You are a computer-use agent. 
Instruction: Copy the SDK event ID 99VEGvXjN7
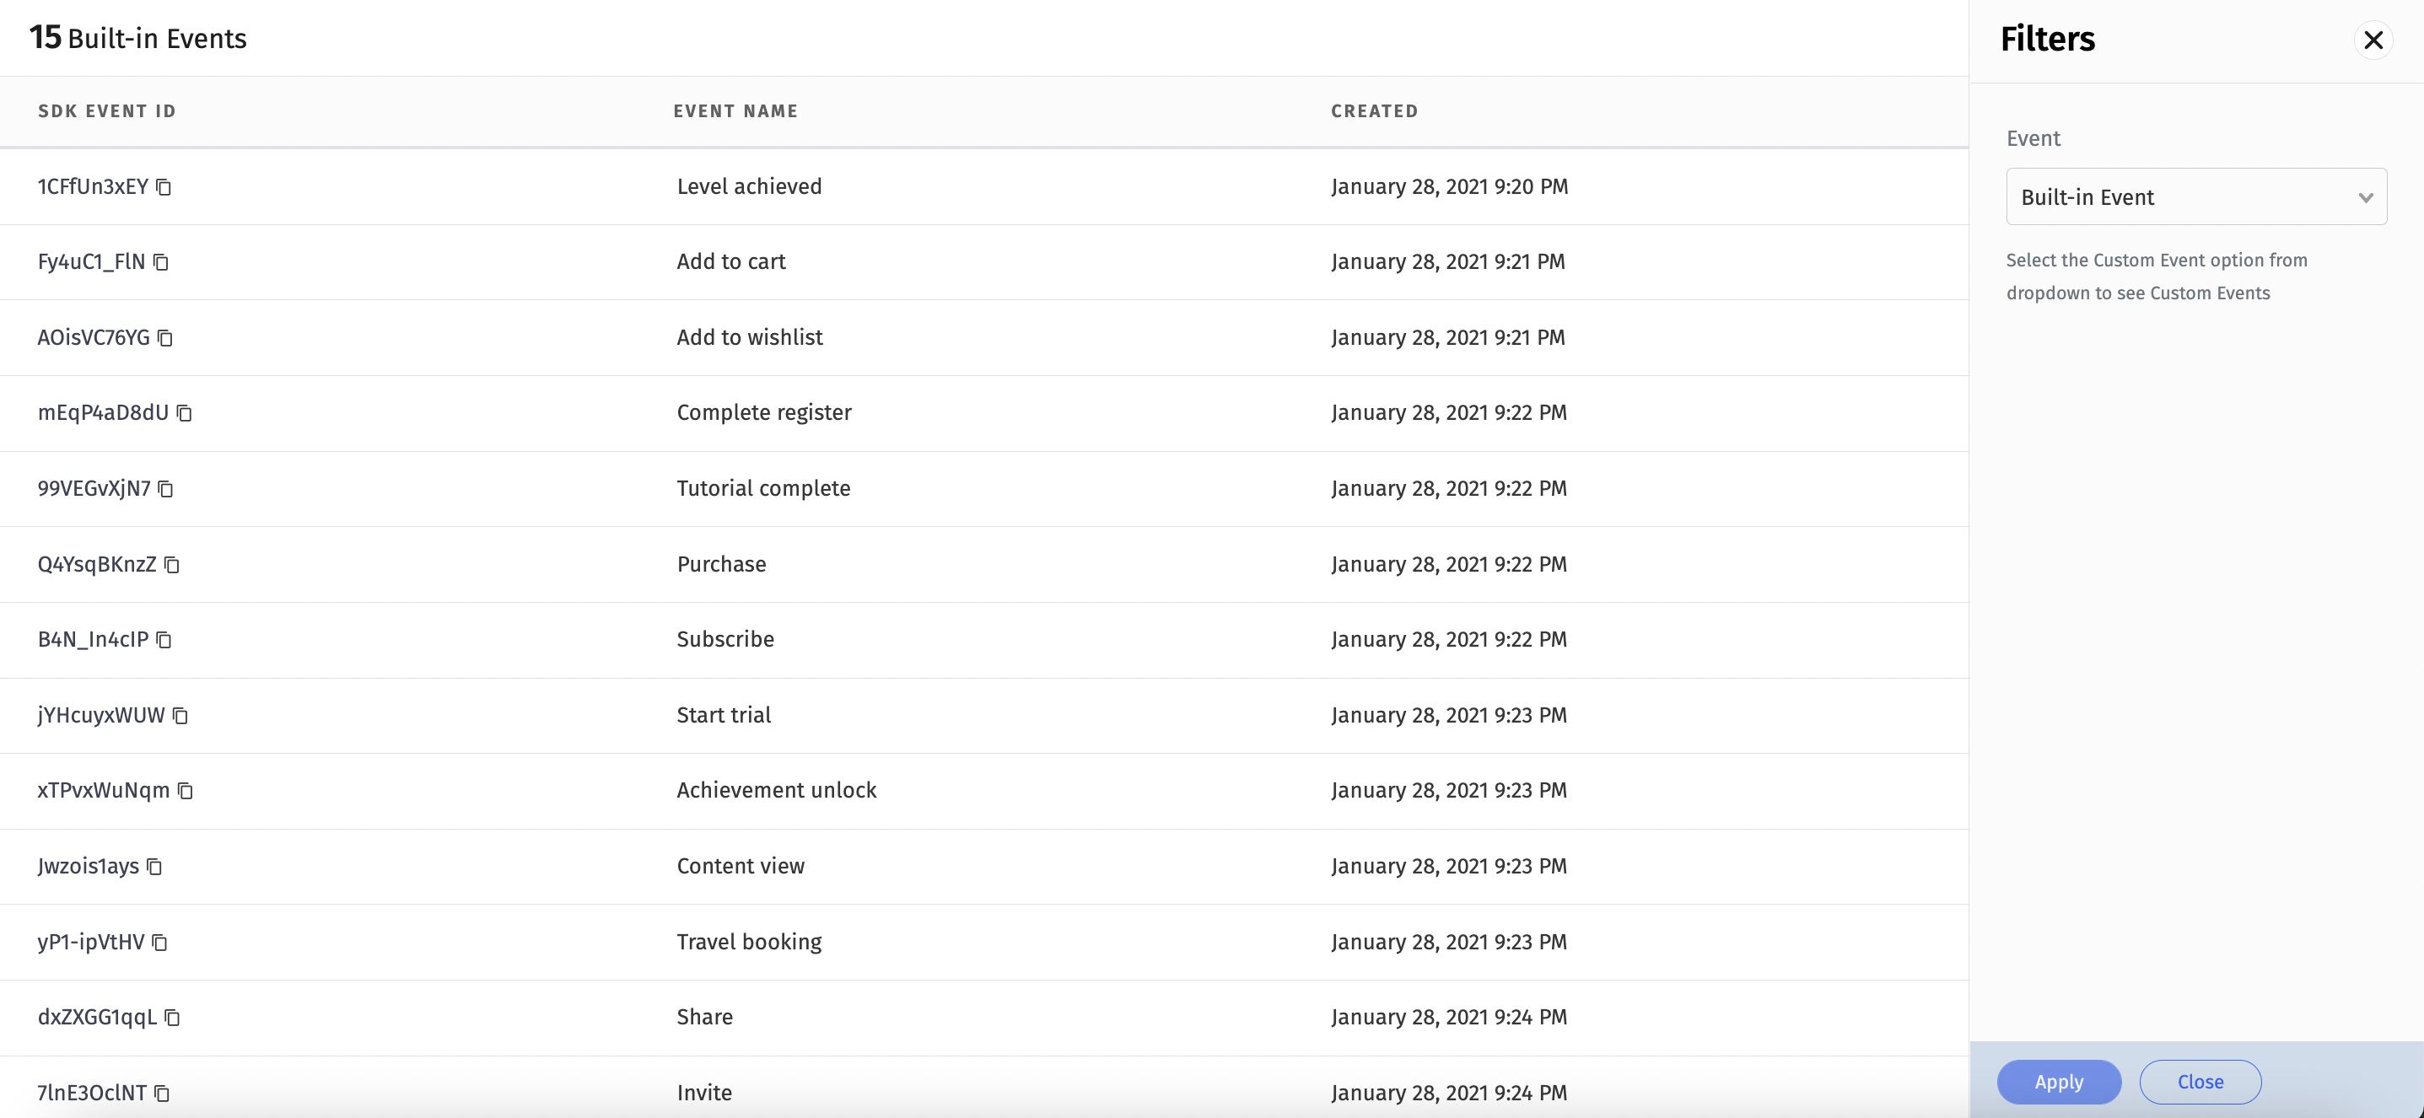point(165,489)
